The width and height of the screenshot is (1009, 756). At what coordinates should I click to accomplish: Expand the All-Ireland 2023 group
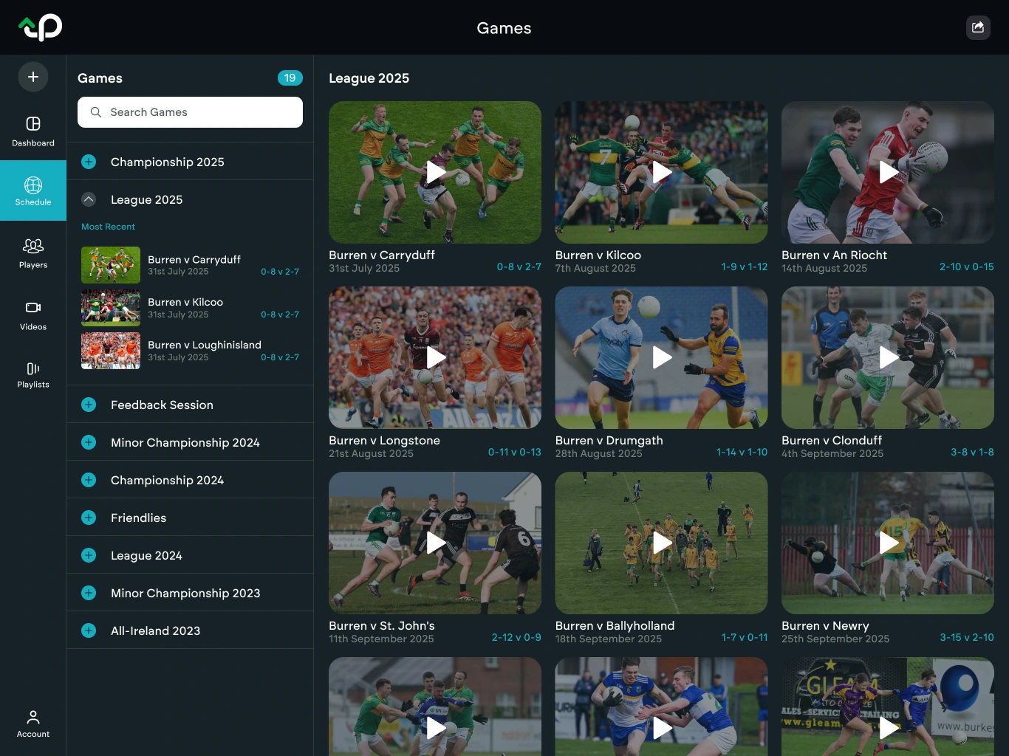[89, 630]
